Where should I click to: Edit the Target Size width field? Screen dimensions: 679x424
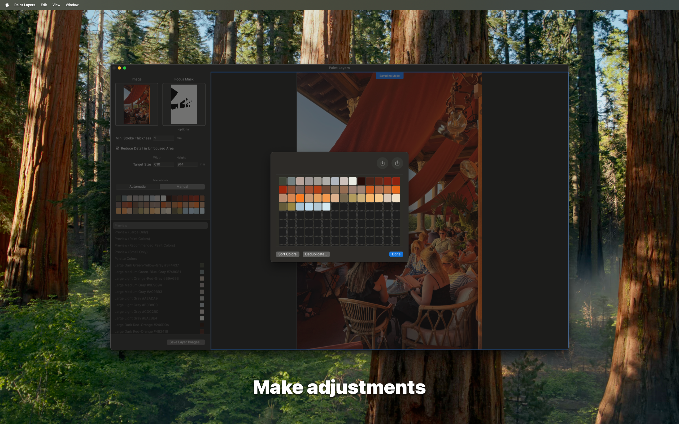click(x=164, y=164)
